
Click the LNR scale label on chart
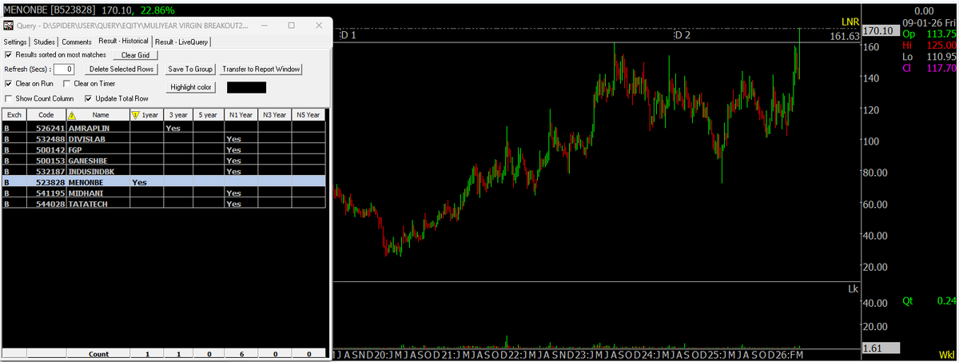[x=850, y=22]
